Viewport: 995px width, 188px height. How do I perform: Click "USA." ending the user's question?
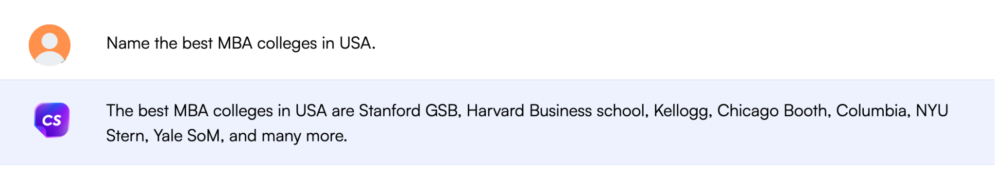pyautogui.click(x=358, y=44)
